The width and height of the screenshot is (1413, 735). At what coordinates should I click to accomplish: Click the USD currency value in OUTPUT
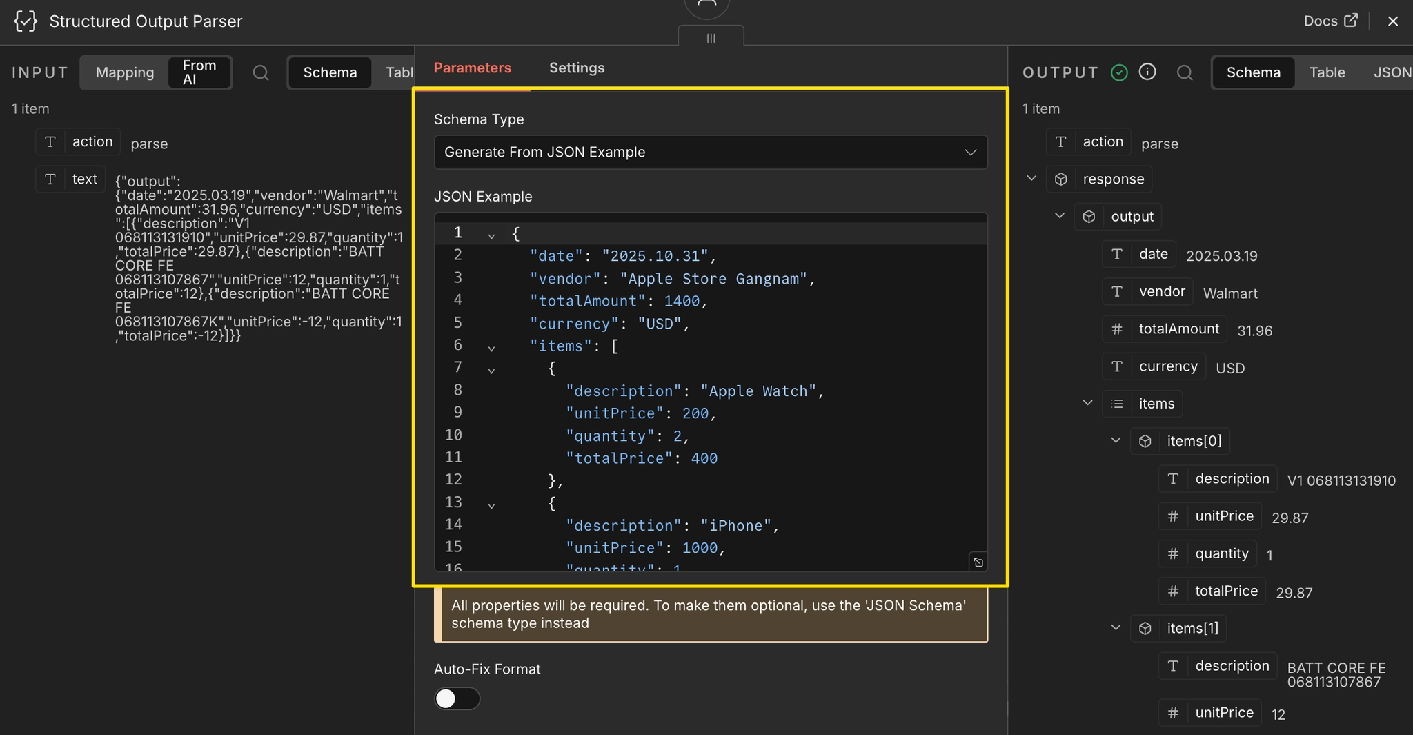coord(1230,368)
